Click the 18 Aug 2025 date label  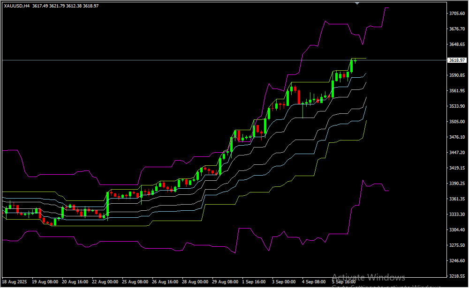click(15, 282)
